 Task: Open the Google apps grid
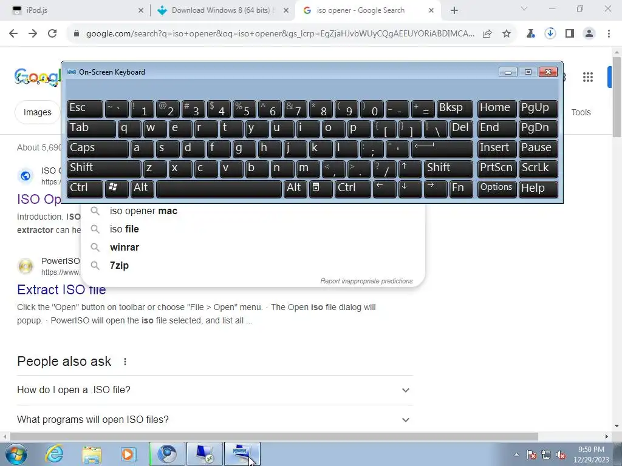pos(588,77)
